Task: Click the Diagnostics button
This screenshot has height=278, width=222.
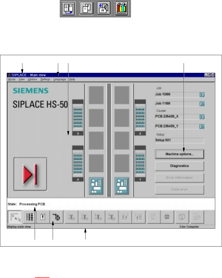Action: (x=179, y=166)
